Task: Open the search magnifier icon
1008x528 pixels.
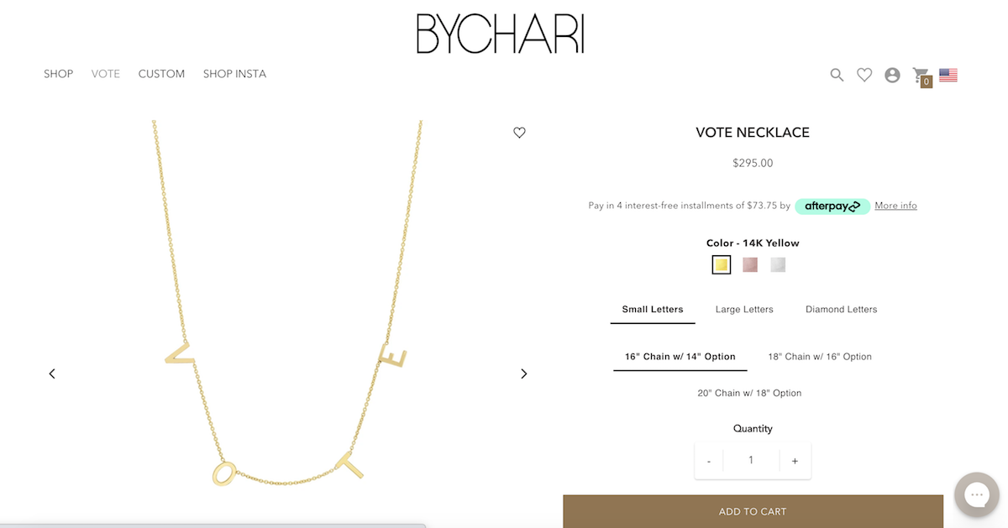Action: point(837,75)
